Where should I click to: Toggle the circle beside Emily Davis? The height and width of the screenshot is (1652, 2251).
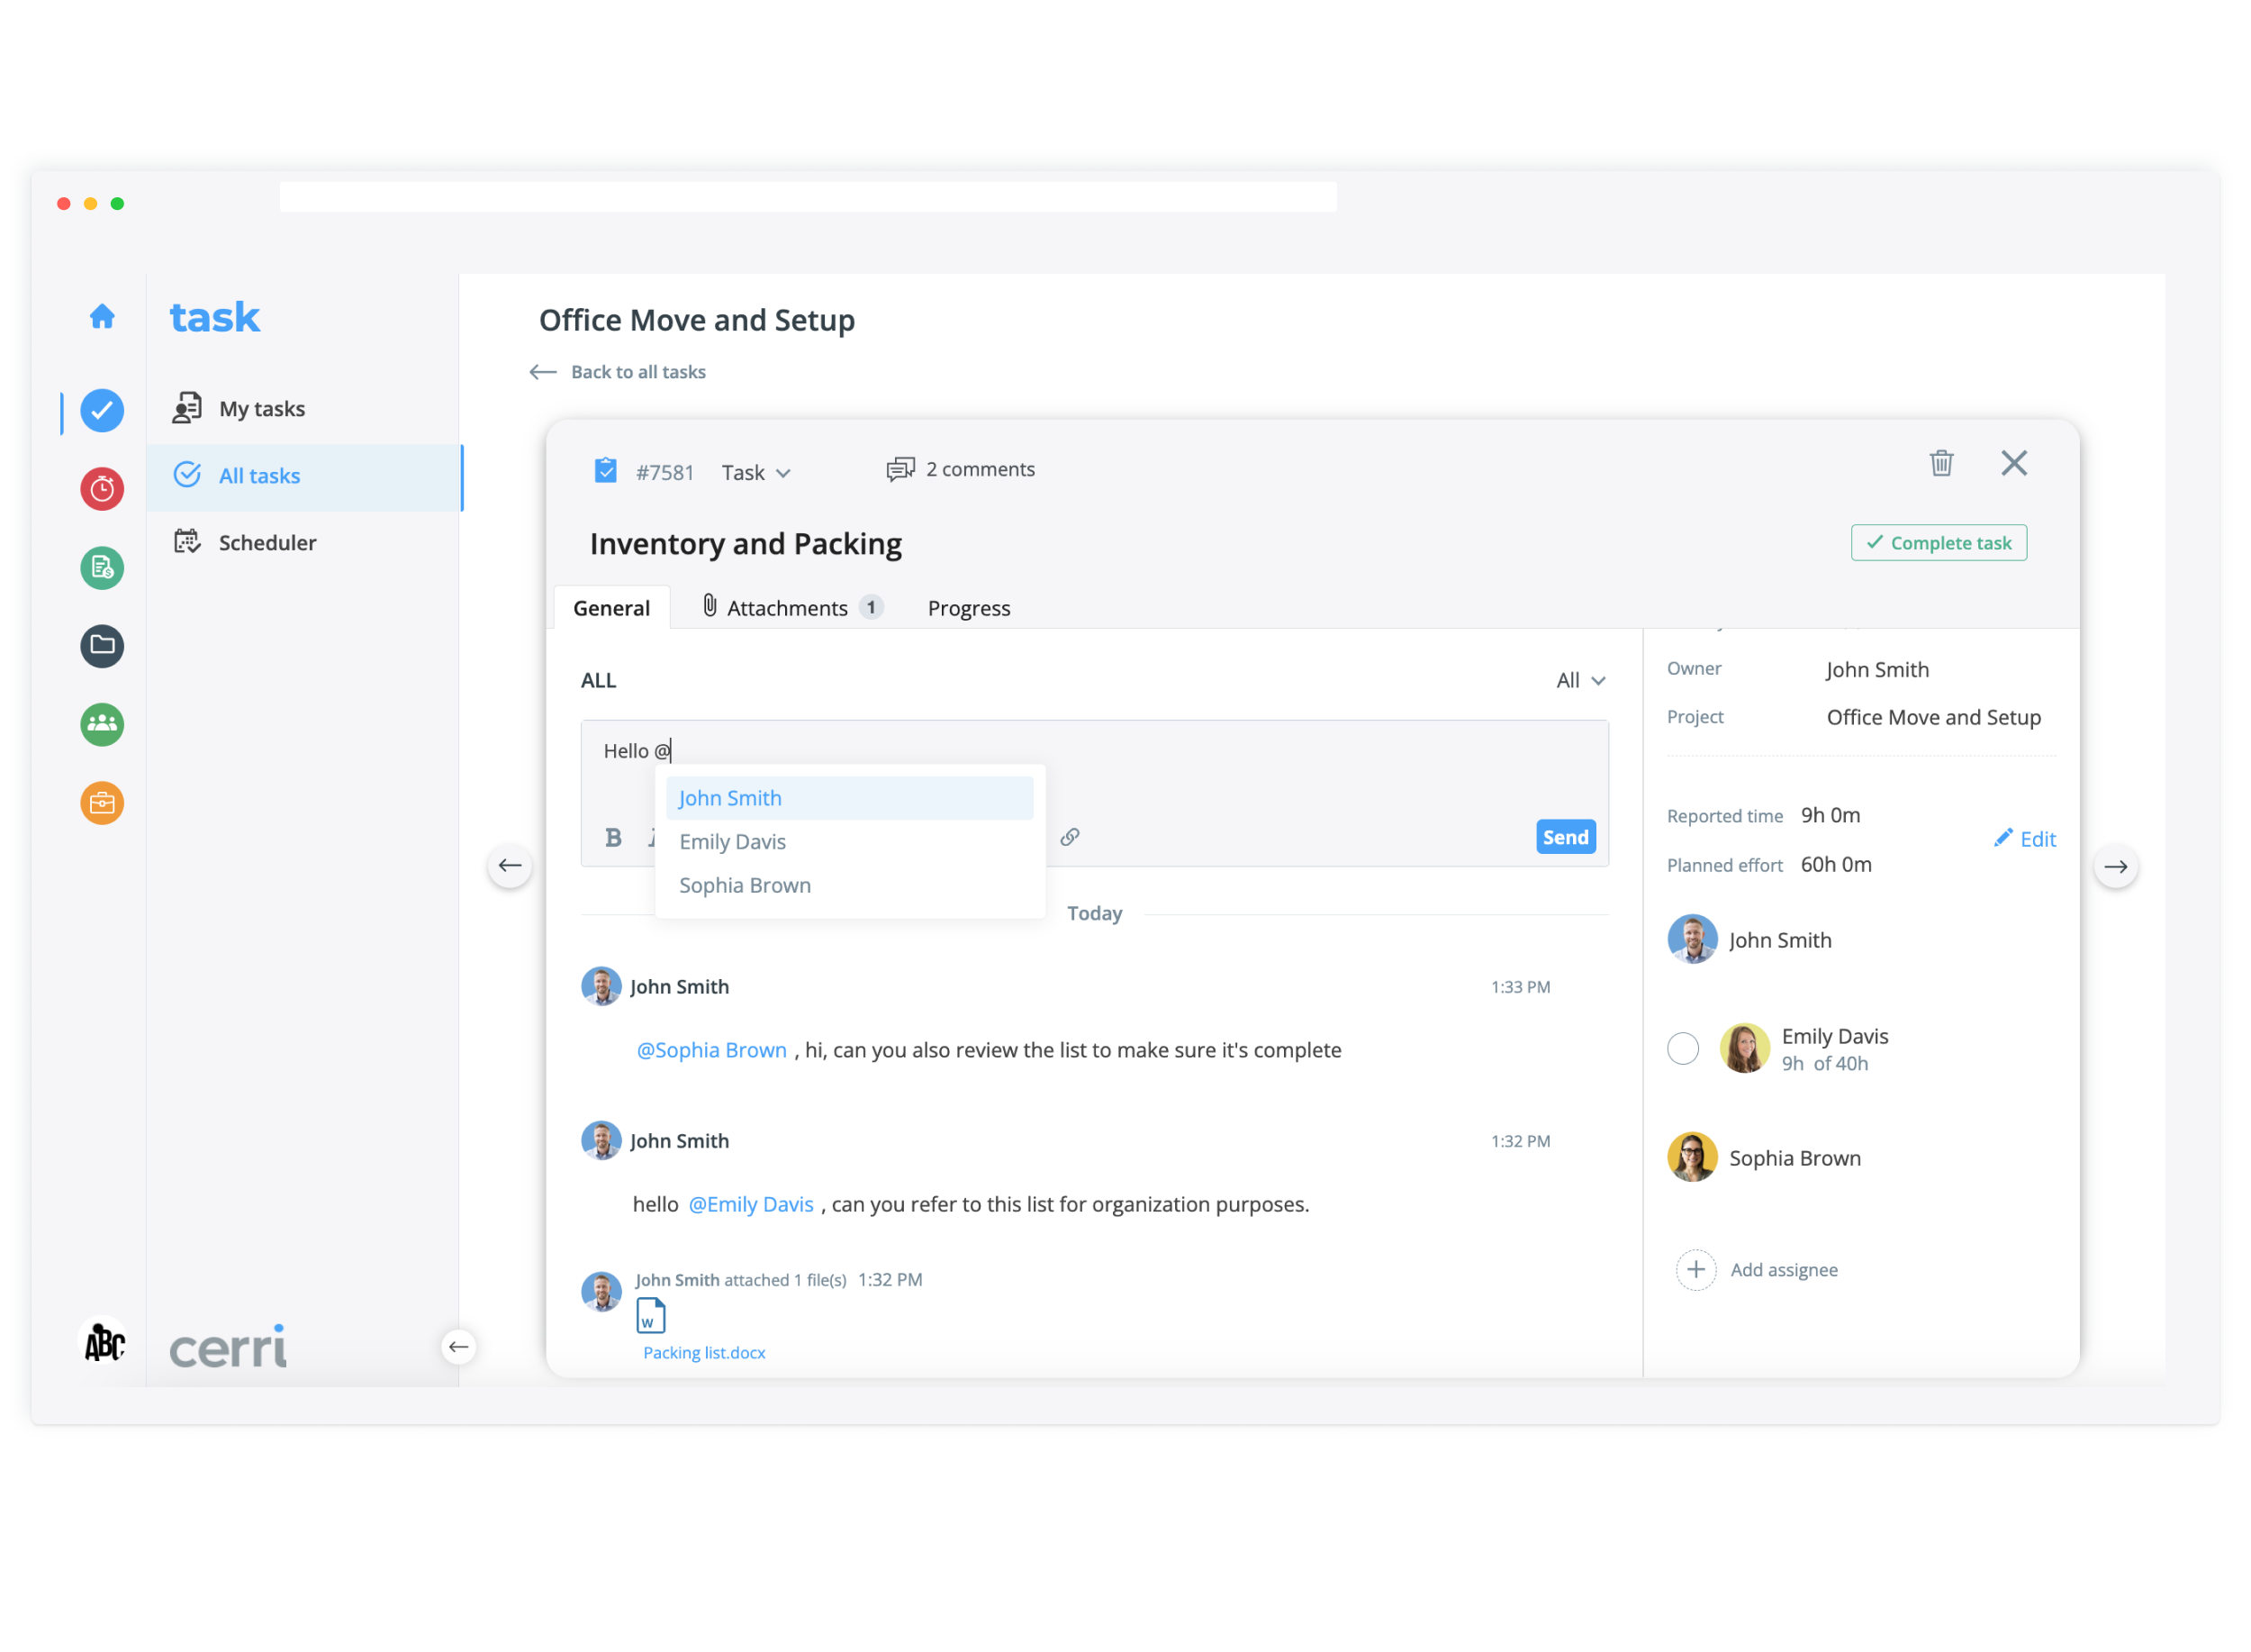coord(1683,1048)
